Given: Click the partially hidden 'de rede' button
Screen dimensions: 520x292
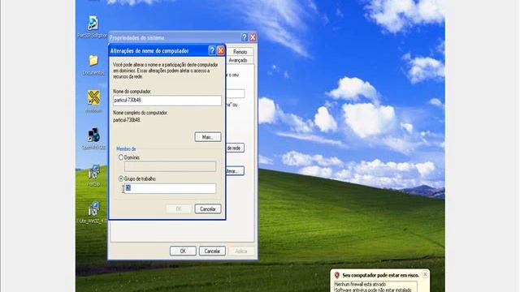Looking at the screenshot, I should [235, 148].
